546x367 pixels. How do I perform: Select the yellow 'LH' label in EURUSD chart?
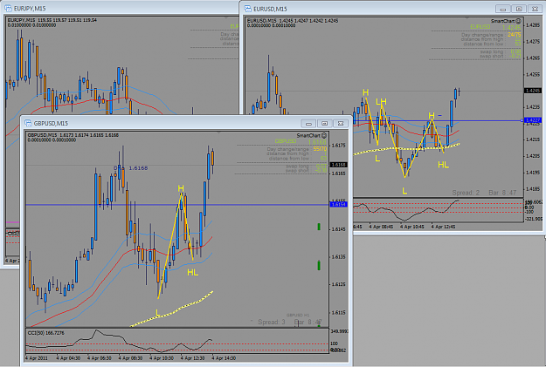[x=381, y=101]
